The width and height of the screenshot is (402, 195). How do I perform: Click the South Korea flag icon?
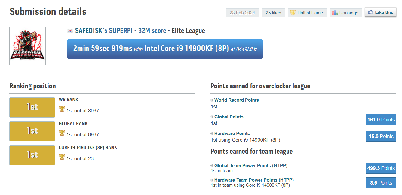(71, 31)
